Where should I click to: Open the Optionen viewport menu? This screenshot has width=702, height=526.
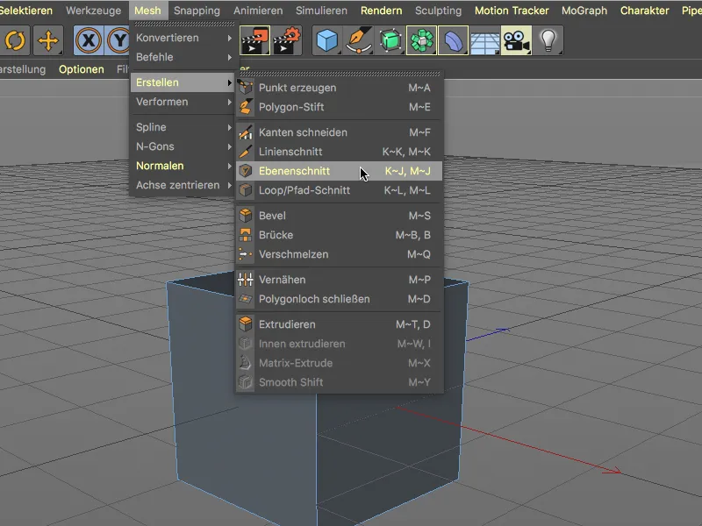[82, 69]
